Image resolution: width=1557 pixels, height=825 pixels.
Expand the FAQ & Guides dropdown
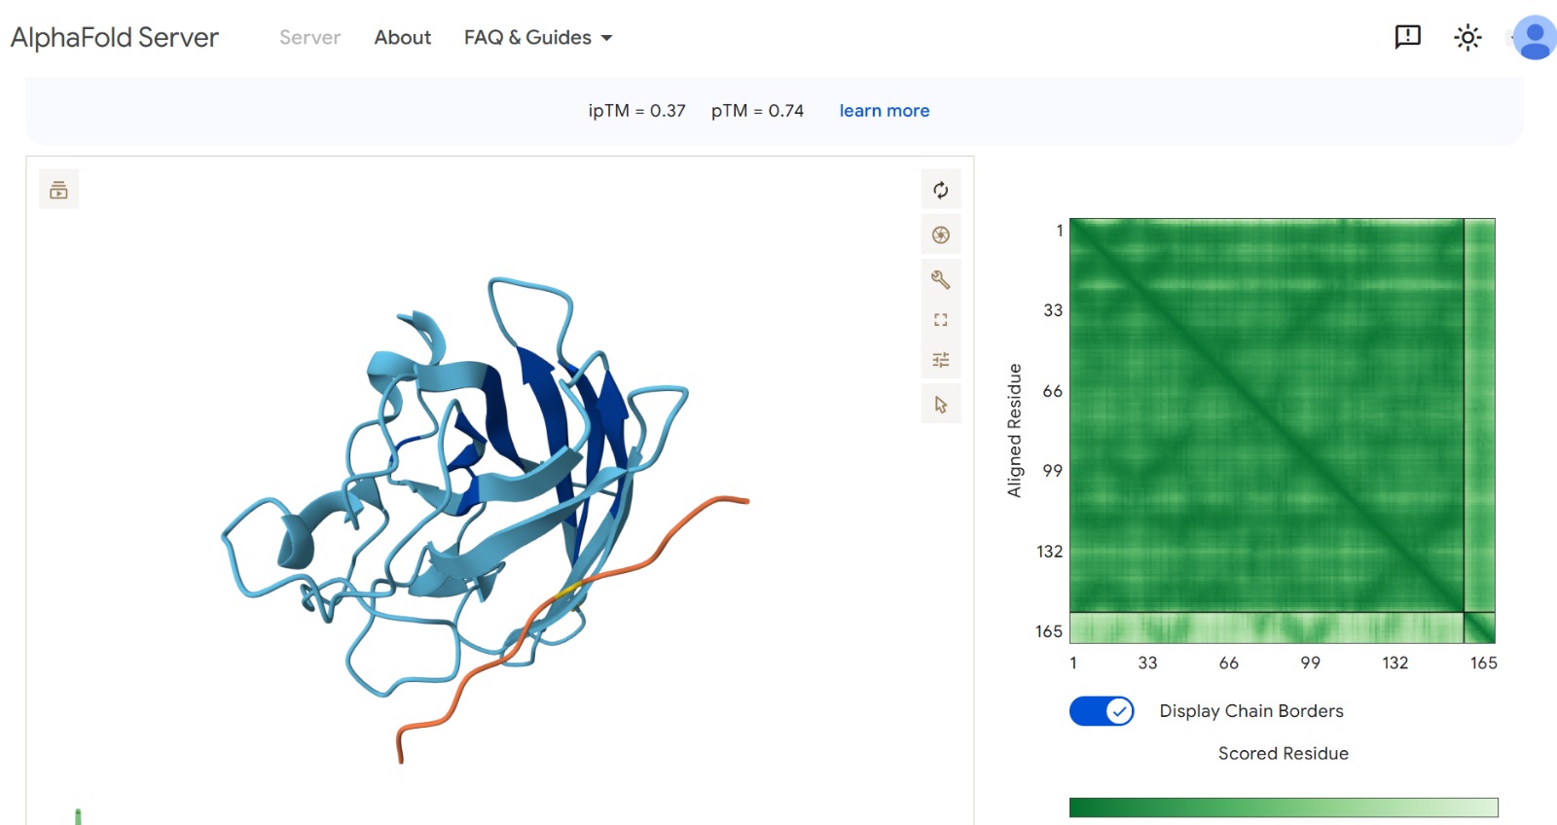click(x=538, y=38)
